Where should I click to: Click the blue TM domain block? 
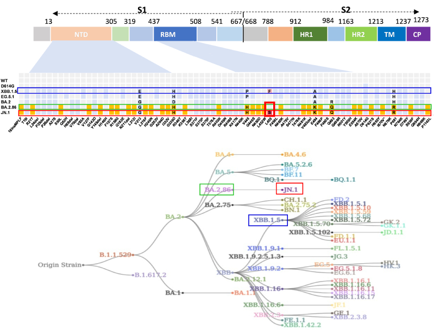tap(391, 34)
